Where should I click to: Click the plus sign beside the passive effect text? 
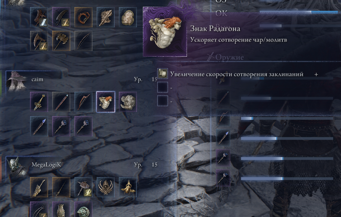316,75
